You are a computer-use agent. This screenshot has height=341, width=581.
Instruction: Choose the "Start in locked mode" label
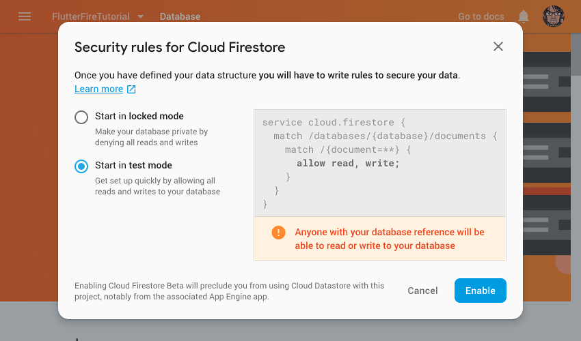[x=139, y=116]
